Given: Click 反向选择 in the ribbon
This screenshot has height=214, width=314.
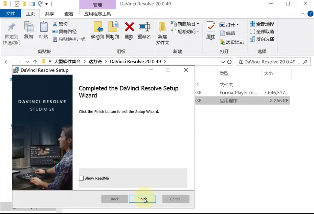Looking at the screenshot, I should point(262,39).
